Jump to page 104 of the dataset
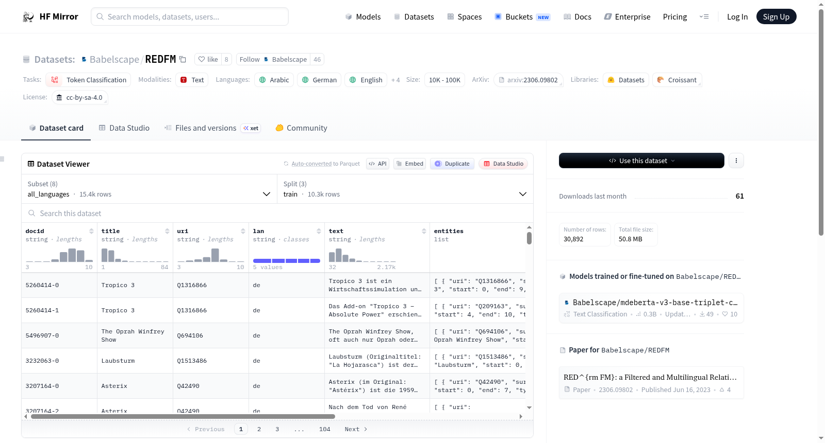Viewport: 825px width, 443px height. click(325, 429)
